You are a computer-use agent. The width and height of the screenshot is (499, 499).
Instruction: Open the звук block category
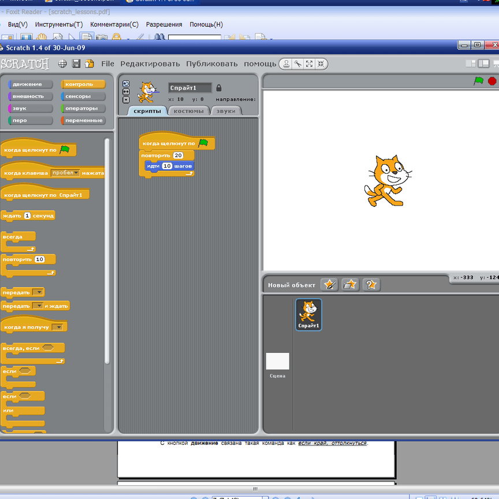(x=30, y=109)
